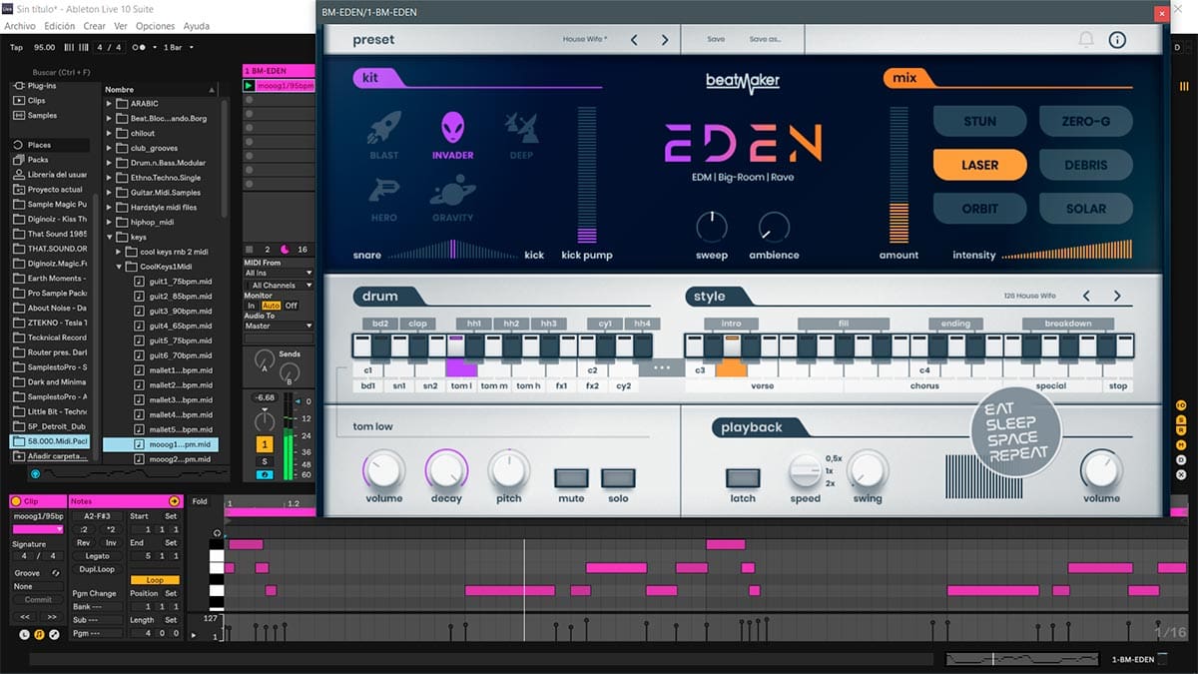Solo track 1 with S button
This screenshot has width=1198, height=674.
tap(265, 461)
